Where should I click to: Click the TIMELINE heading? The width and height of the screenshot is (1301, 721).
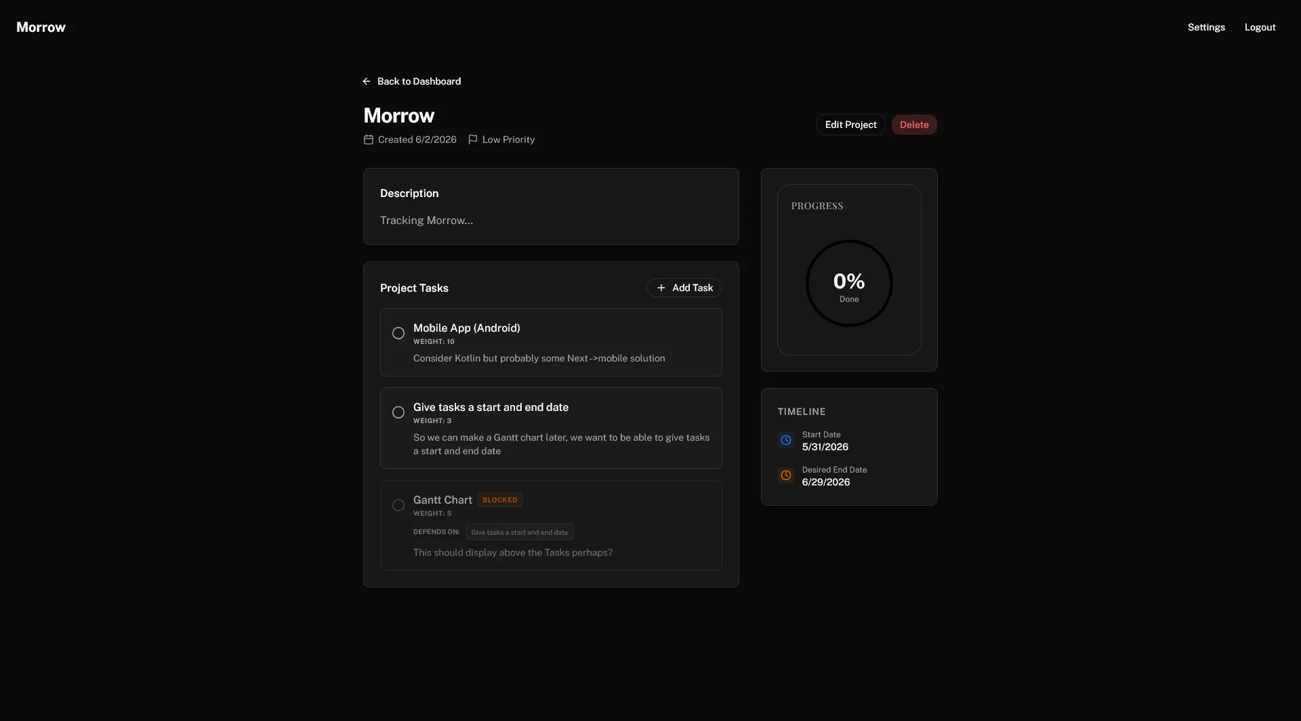[x=802, y=412]
